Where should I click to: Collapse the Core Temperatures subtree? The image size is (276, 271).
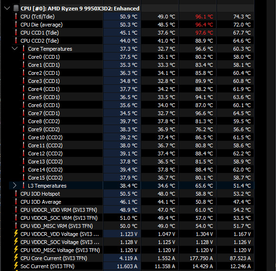click(x=15, y=48)
